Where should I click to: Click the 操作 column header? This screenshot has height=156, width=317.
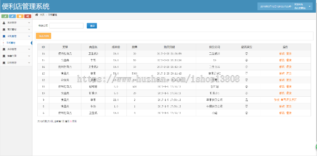(x=285, y=47)
